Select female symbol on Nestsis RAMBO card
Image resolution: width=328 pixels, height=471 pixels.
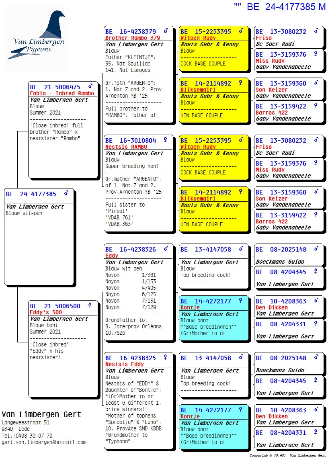[165, 140]
